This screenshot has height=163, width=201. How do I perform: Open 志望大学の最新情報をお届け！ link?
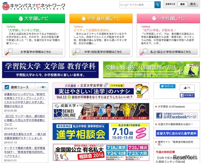(x=175, y=124)
